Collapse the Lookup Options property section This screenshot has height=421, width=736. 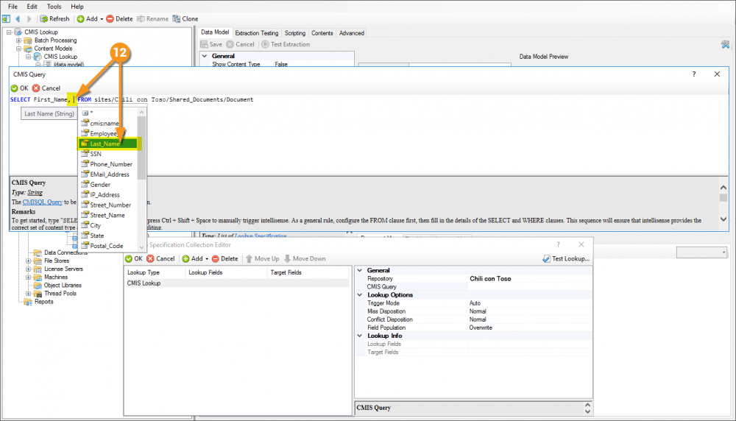coord(360,295)
